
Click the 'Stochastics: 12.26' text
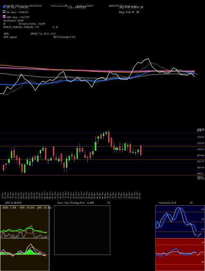pyautogui.click(x=13, y=21)
